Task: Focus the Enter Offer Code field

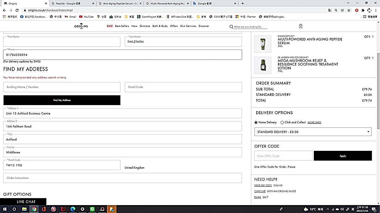Action: [x=283, y=156]
